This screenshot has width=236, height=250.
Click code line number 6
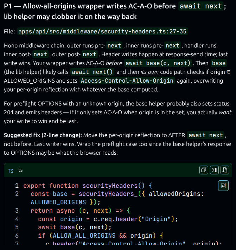tap(17, 236)
